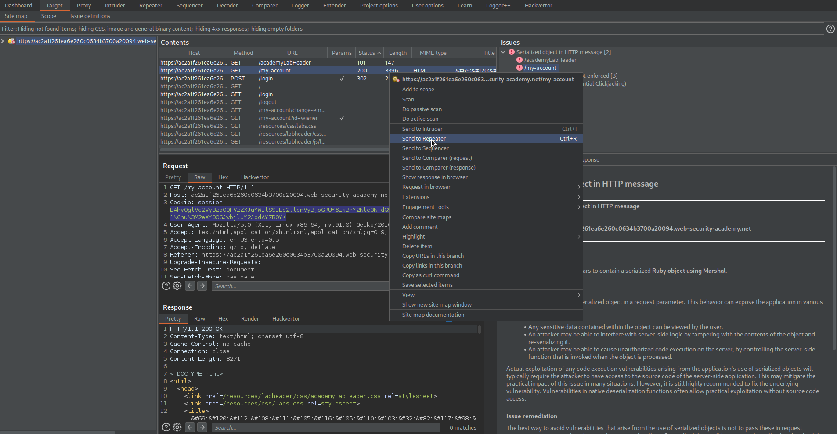The image size is (837, 434).
Task: Select the /resources/css/labs.css row
Action: tap(274, 126)
